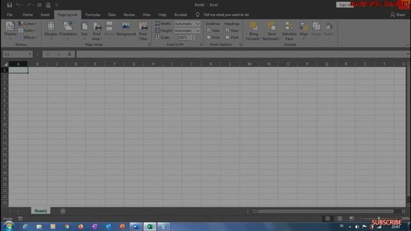Switch to the Home tab
The image size is (411, 231).
point(28,15)
